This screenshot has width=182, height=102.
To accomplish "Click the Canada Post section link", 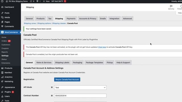I will tap(73, 23).
